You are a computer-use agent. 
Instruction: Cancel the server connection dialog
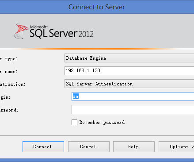click(x=89, y=147)
